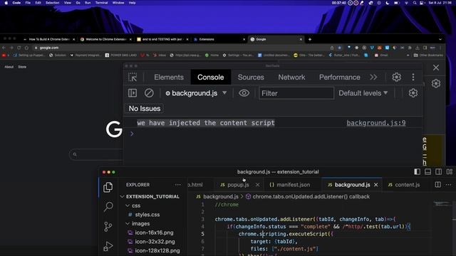Open the background.js context selector dropdown
The height and width of the screenshot is (256, 456).
point(197,93)
